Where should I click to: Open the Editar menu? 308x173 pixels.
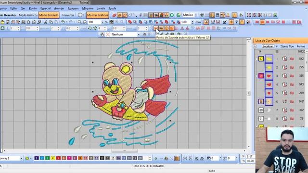coord(14,8)
